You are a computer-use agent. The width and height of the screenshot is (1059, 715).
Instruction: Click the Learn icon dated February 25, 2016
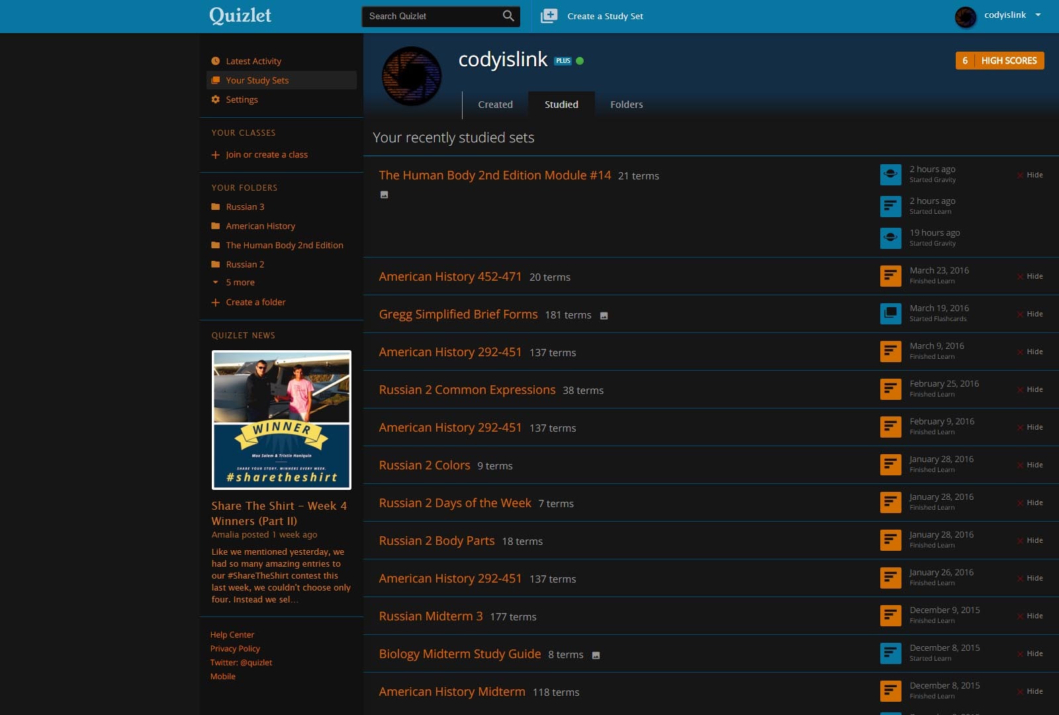[891, 389]
